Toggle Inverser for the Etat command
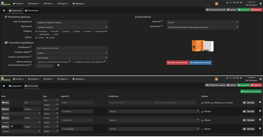 click(224, 103)
